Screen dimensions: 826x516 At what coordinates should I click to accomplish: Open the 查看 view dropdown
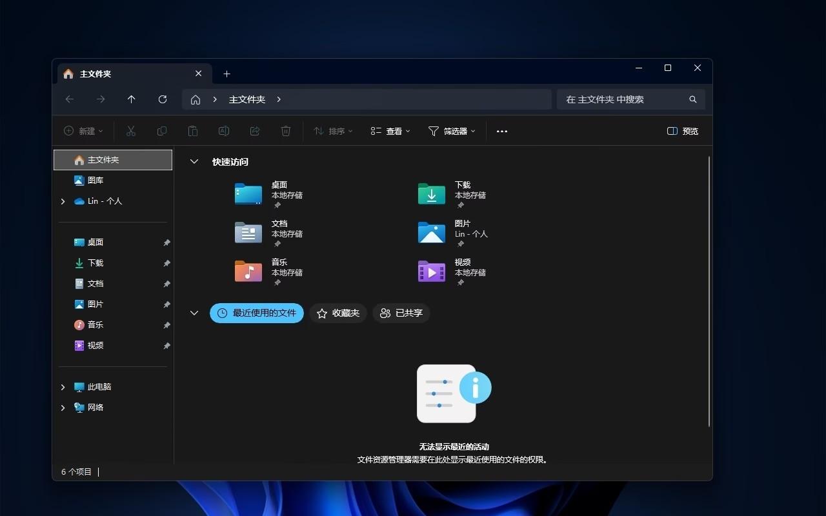390,131
